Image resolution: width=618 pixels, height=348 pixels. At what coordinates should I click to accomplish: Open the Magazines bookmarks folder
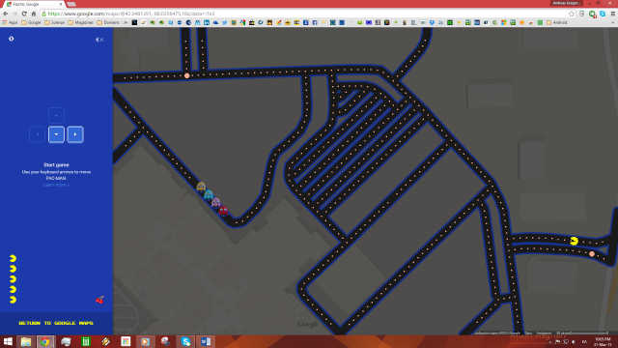coord(80,23)
